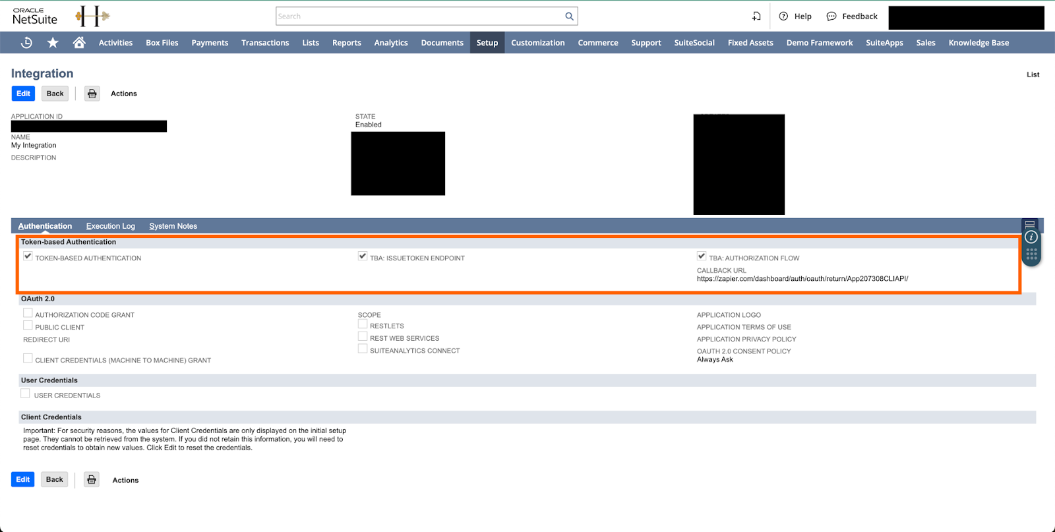Click the 'Enabled' state value
This screenshot has width=1055, height=532.
[x=369, y=125]
